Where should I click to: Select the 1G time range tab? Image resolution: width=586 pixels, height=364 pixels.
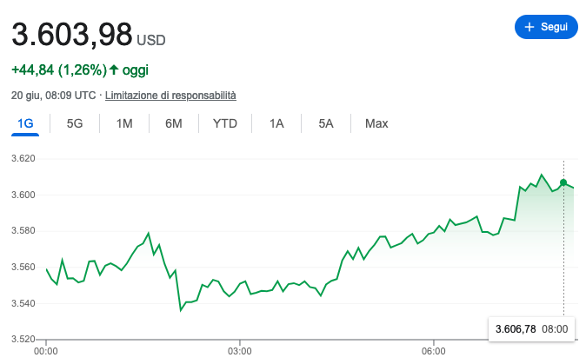point(25,123)
